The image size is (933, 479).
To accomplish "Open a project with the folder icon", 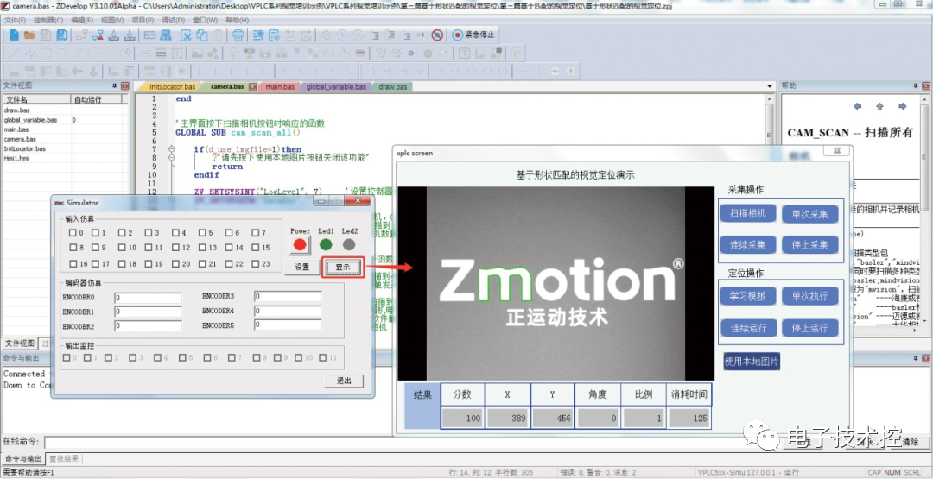I will coord(29,35).
